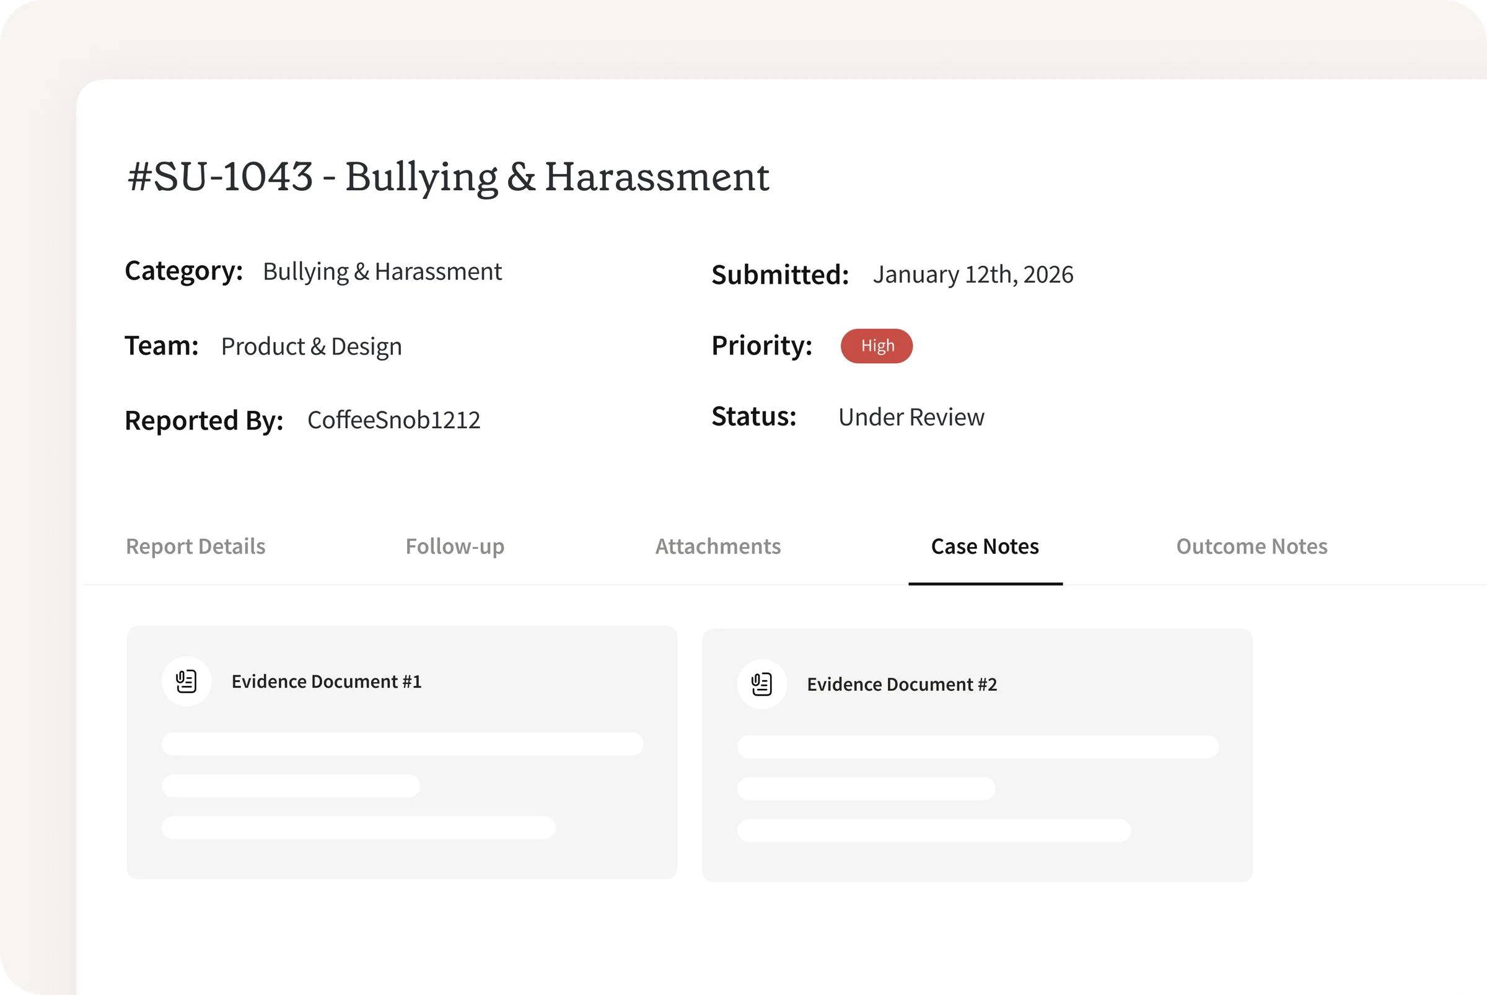This screenshot has height=995, width=1487.
Task: Open the Attachments tab
Action: pos(718,546)
